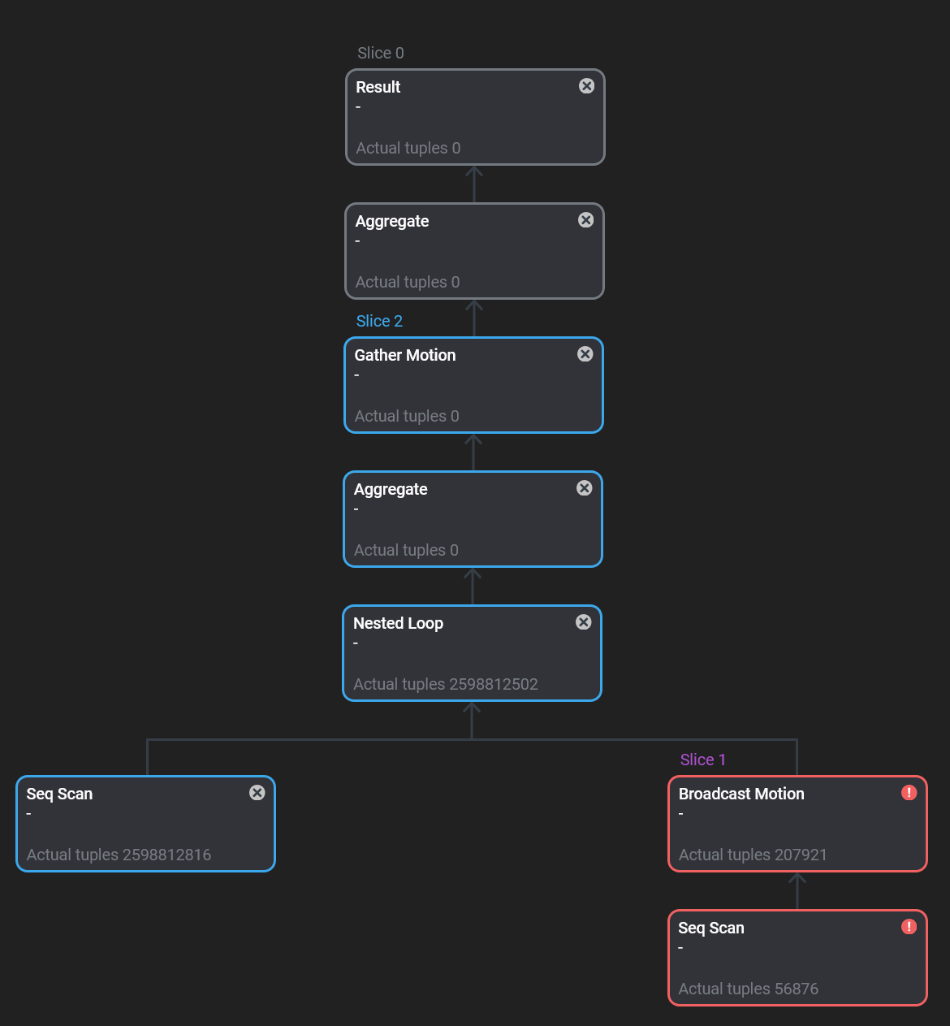Click the close icon on the left Seq Scan node

257,792
